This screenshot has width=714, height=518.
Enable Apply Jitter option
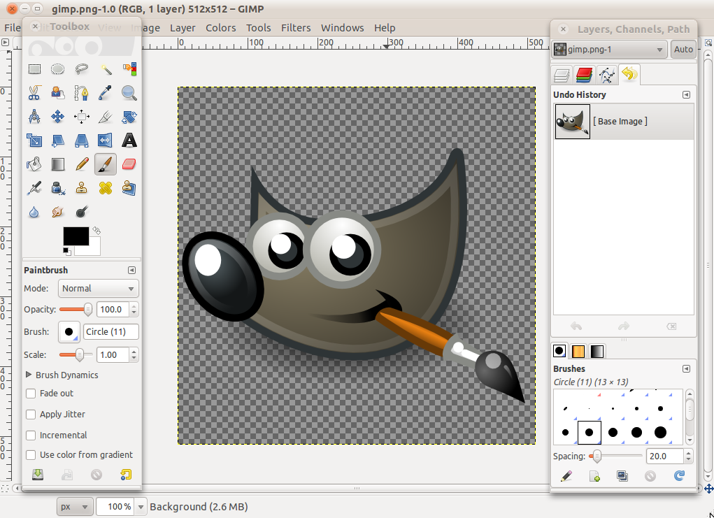(31, 414)
